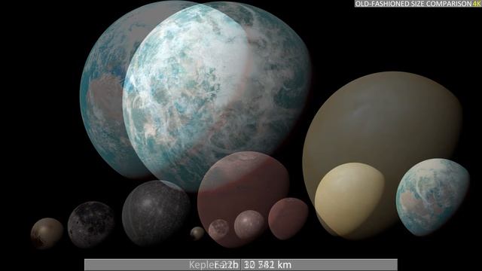Screen dimensions: 482x271
Task: Select the small brown planet at far left
Action: 47,233
